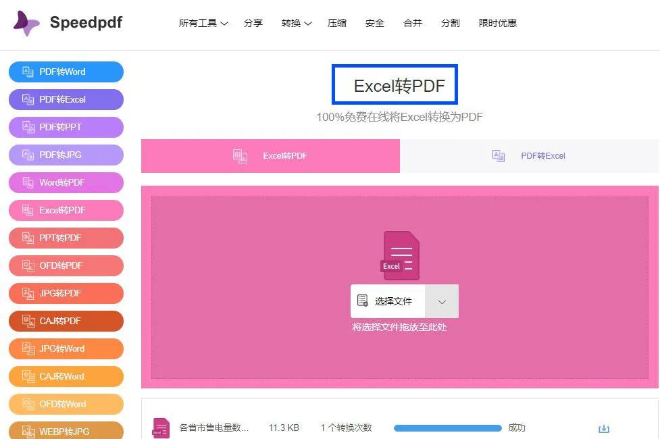Screen dimensions: 660x439
Task: Select the JPG转Word tool
Action: [x=66, y=348]
